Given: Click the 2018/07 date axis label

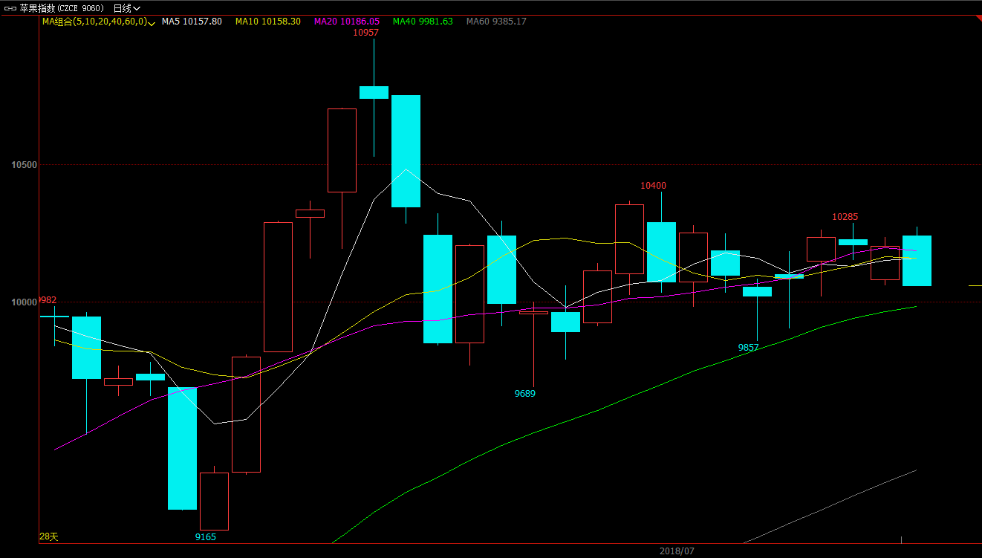Looking at the screenshot, I should point(677,551).
